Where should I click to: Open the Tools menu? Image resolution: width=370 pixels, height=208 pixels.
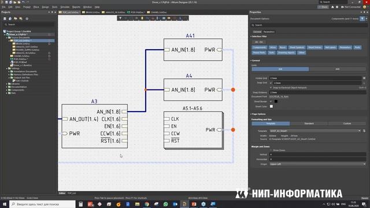point(54,7)
